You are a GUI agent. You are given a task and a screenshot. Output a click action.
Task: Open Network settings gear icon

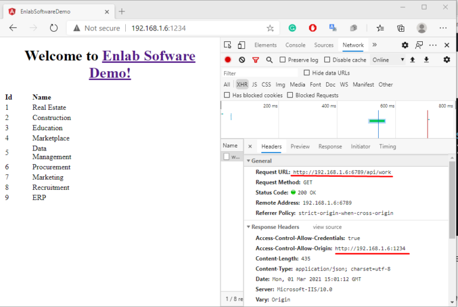(x=447, y=60)
